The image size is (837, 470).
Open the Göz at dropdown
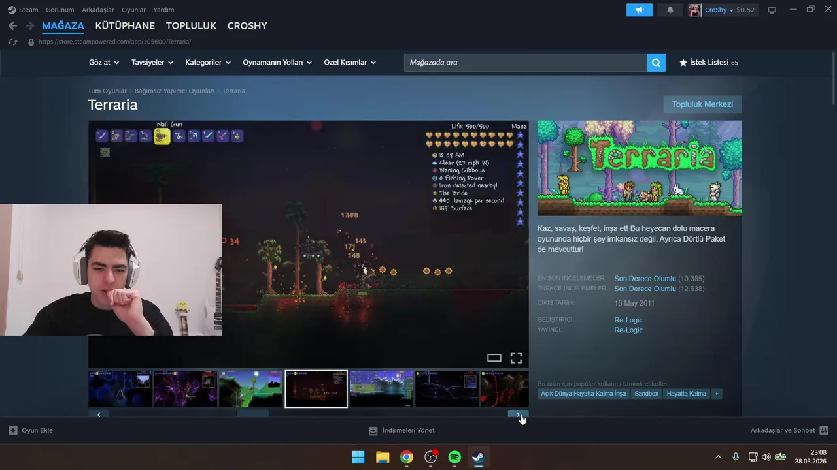pos(104,63)
